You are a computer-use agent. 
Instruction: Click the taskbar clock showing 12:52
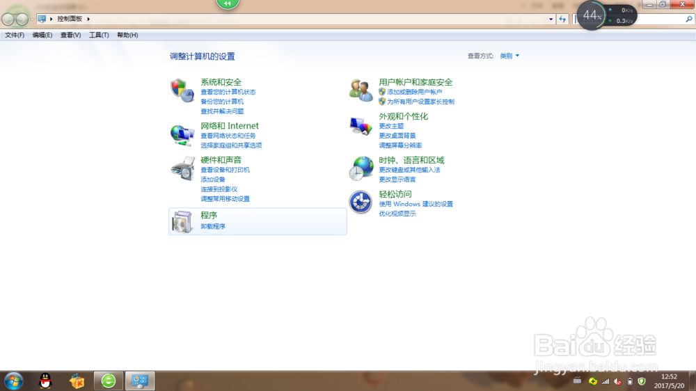coord(669,377)
